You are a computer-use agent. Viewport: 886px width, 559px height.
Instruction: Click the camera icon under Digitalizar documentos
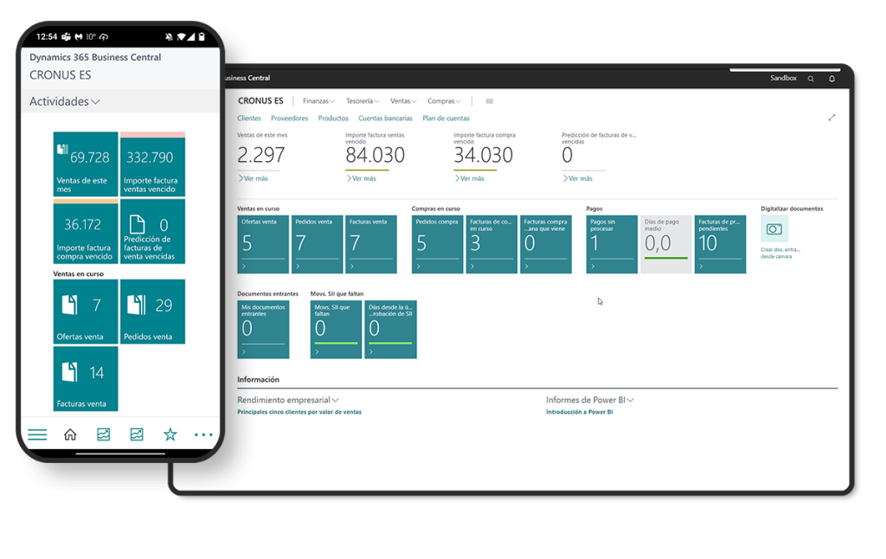pos(774,229)
